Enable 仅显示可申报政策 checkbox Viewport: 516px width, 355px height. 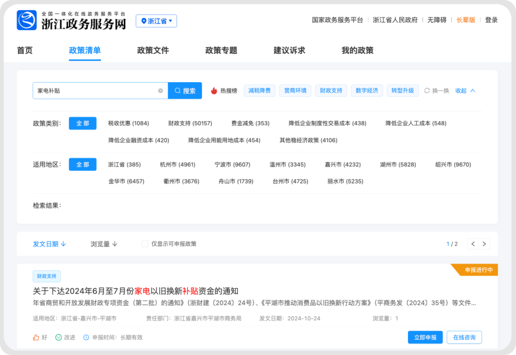(x=145, y=244)
